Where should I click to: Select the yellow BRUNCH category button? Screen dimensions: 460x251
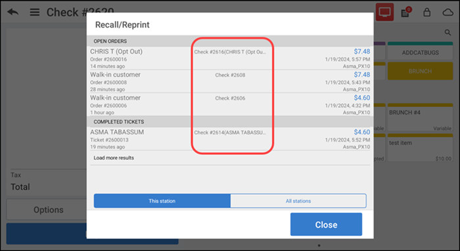point(420,71)
